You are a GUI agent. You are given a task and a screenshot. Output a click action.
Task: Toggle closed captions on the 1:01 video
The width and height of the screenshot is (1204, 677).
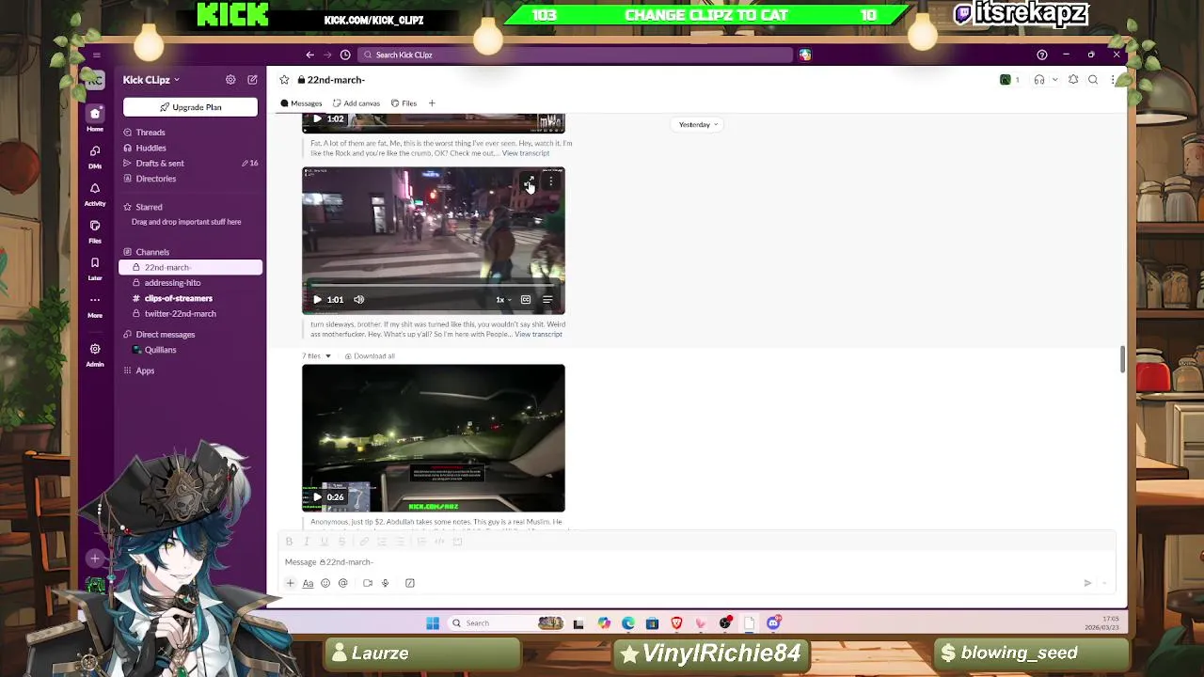[526, 300]
